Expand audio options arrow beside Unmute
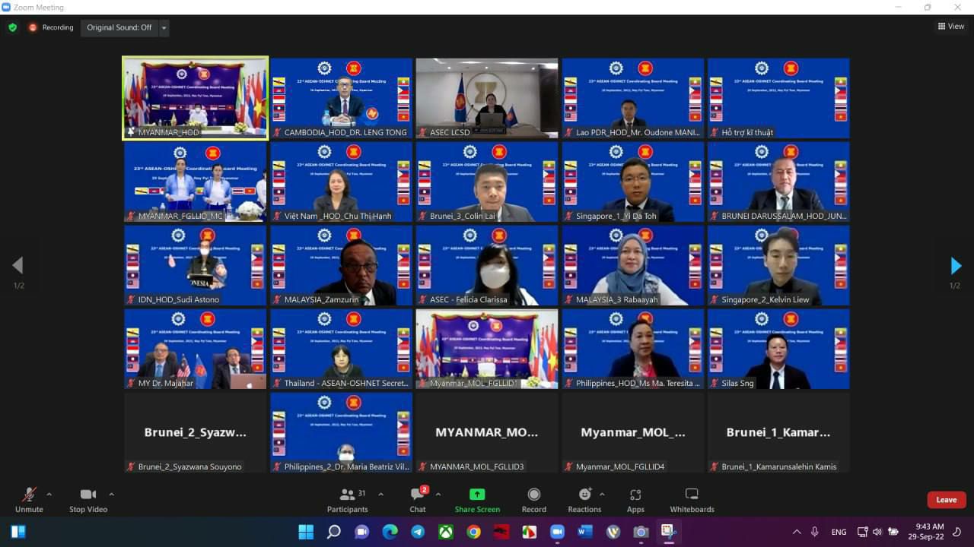The image size is (974, 547). 49,494
